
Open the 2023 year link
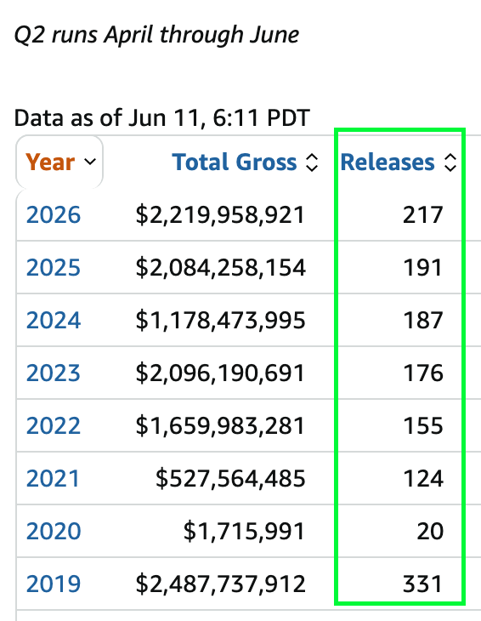[54, 373]
